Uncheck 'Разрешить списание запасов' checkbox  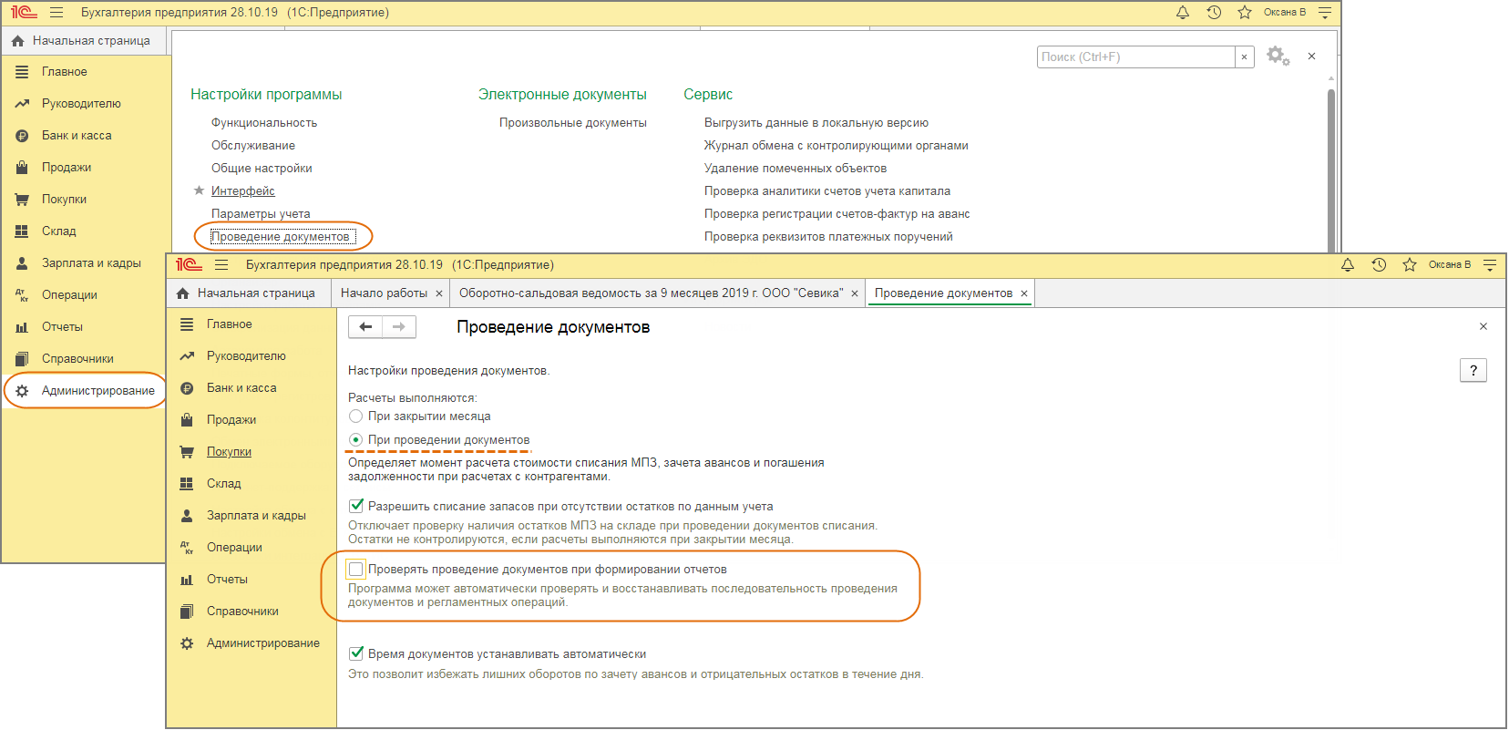pyautogui.click(x=356, y=506)
